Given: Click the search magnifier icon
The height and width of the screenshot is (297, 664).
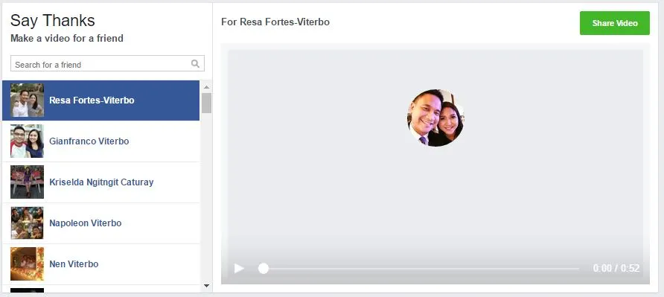Looking at the screenshot, I should 195,64.
